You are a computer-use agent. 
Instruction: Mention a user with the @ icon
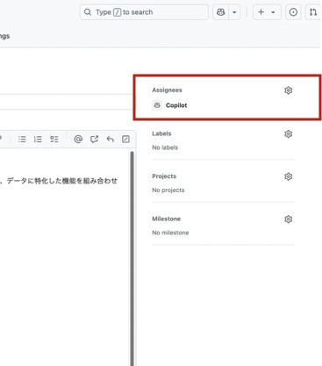[x=78, y=140]
